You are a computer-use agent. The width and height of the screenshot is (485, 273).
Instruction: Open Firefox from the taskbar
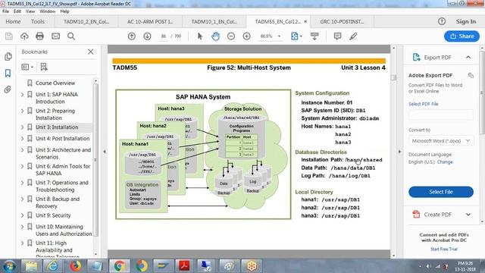(75, 266)
